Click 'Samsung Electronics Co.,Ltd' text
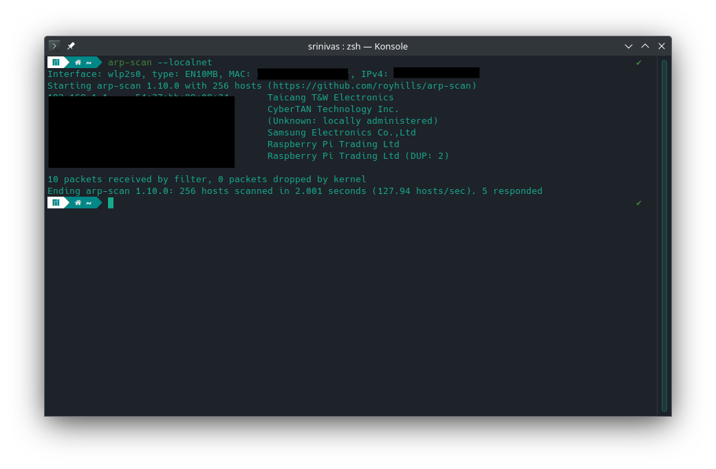716x469 pixels. [x=342, y=133]
